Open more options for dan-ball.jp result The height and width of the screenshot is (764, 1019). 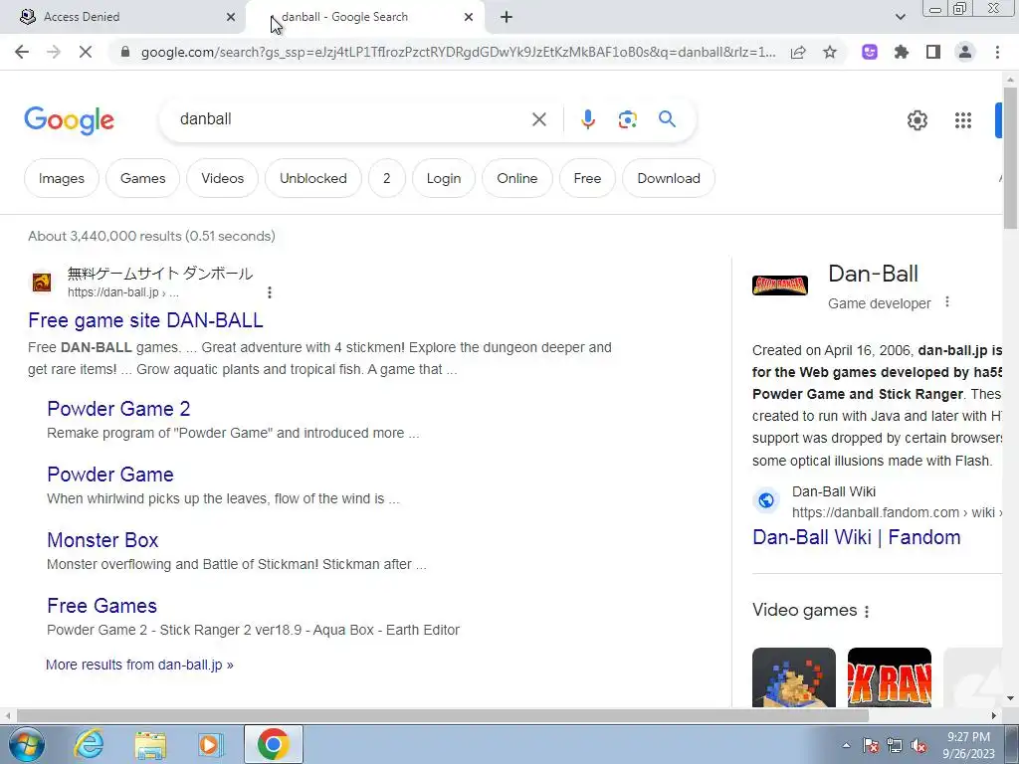click(270, 292)
